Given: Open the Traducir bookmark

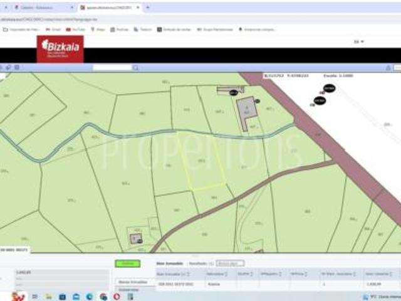Looking at the screenshot, I should click(143, 29).
